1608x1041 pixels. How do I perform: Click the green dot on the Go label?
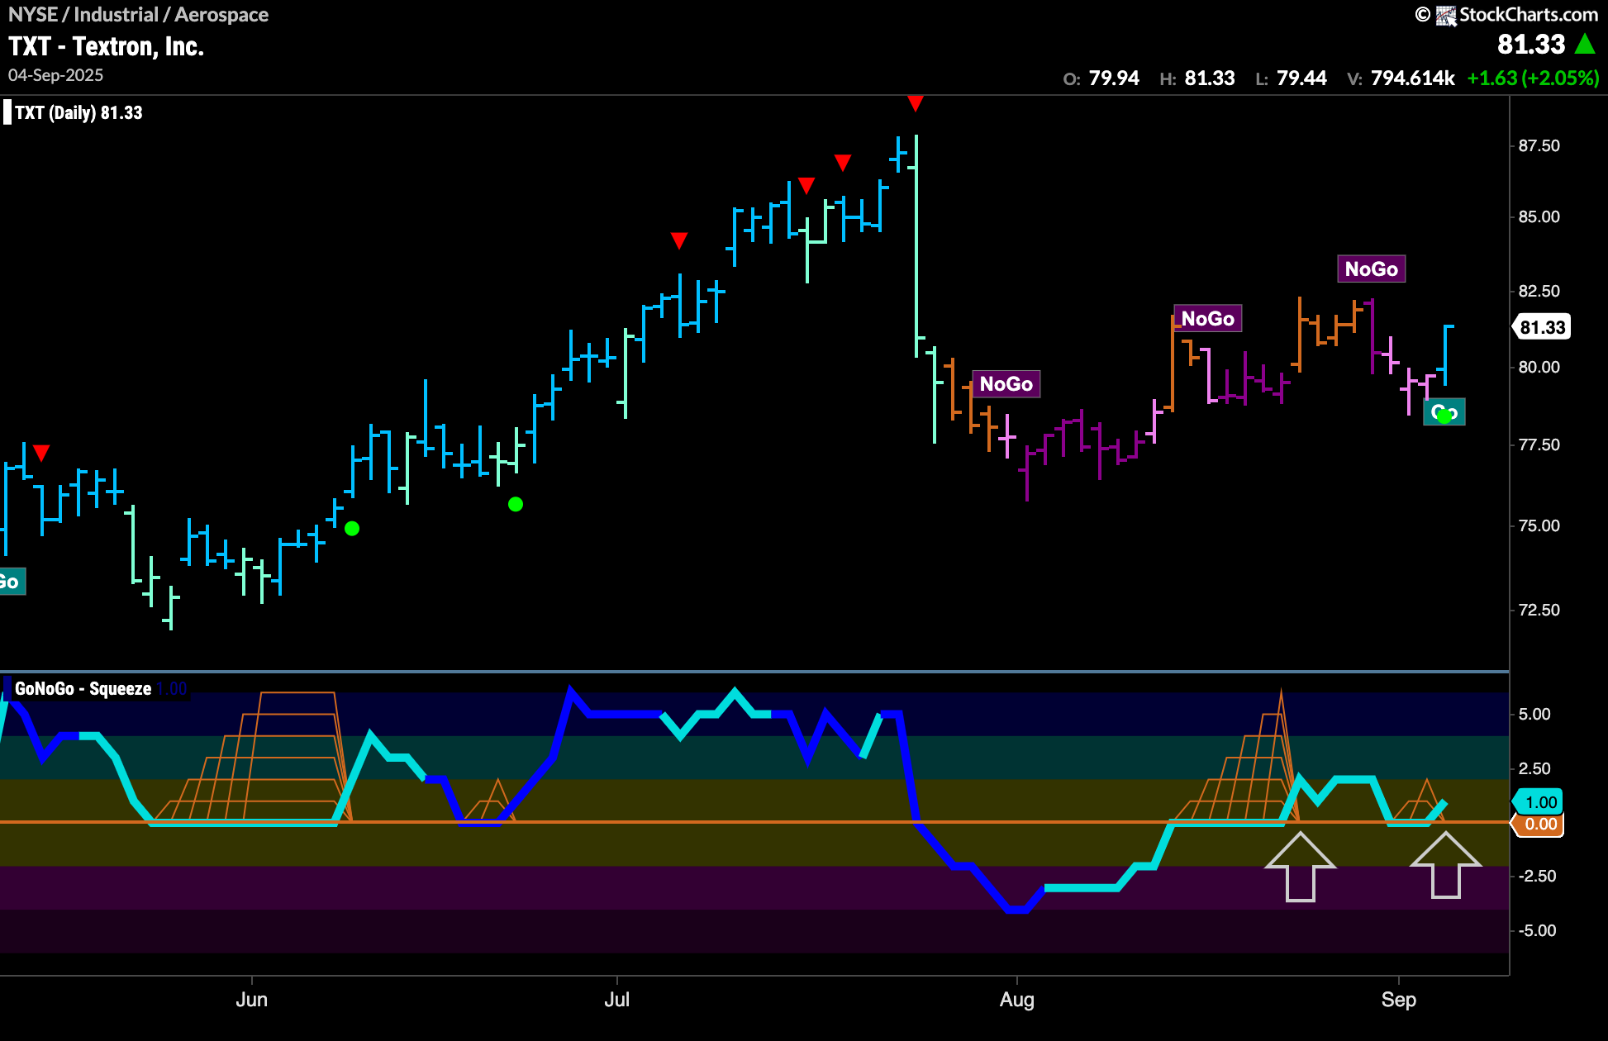[1444, 416]
